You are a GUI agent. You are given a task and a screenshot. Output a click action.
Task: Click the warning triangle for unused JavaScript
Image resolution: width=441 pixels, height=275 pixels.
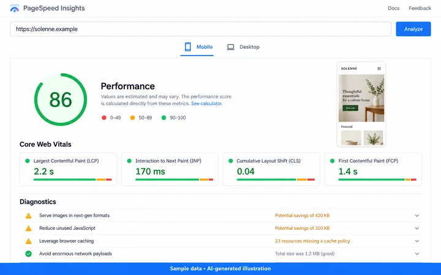[28, 228]
